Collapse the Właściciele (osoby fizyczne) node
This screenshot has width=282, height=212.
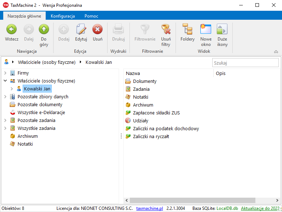5,81
